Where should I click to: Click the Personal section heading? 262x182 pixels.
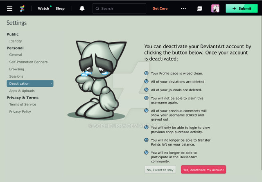coord(15,48)
